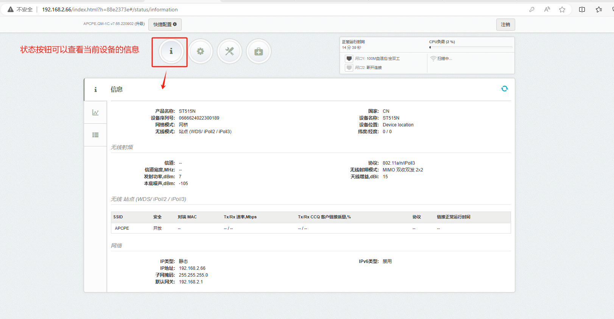Switch to the table list side tab
614x319 pixels.
click(95, 135)
